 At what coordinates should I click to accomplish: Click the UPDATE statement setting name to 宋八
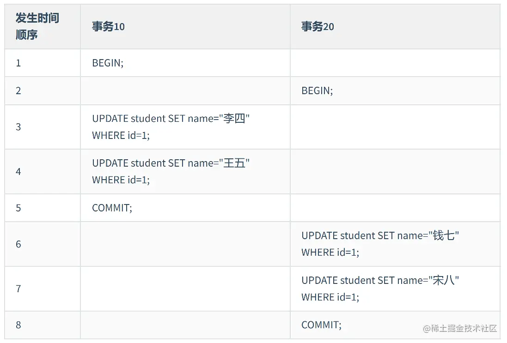pos(380,289)
